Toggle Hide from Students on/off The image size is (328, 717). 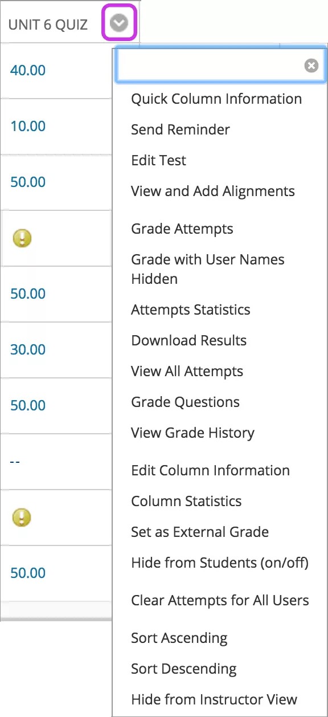(220, 563)
